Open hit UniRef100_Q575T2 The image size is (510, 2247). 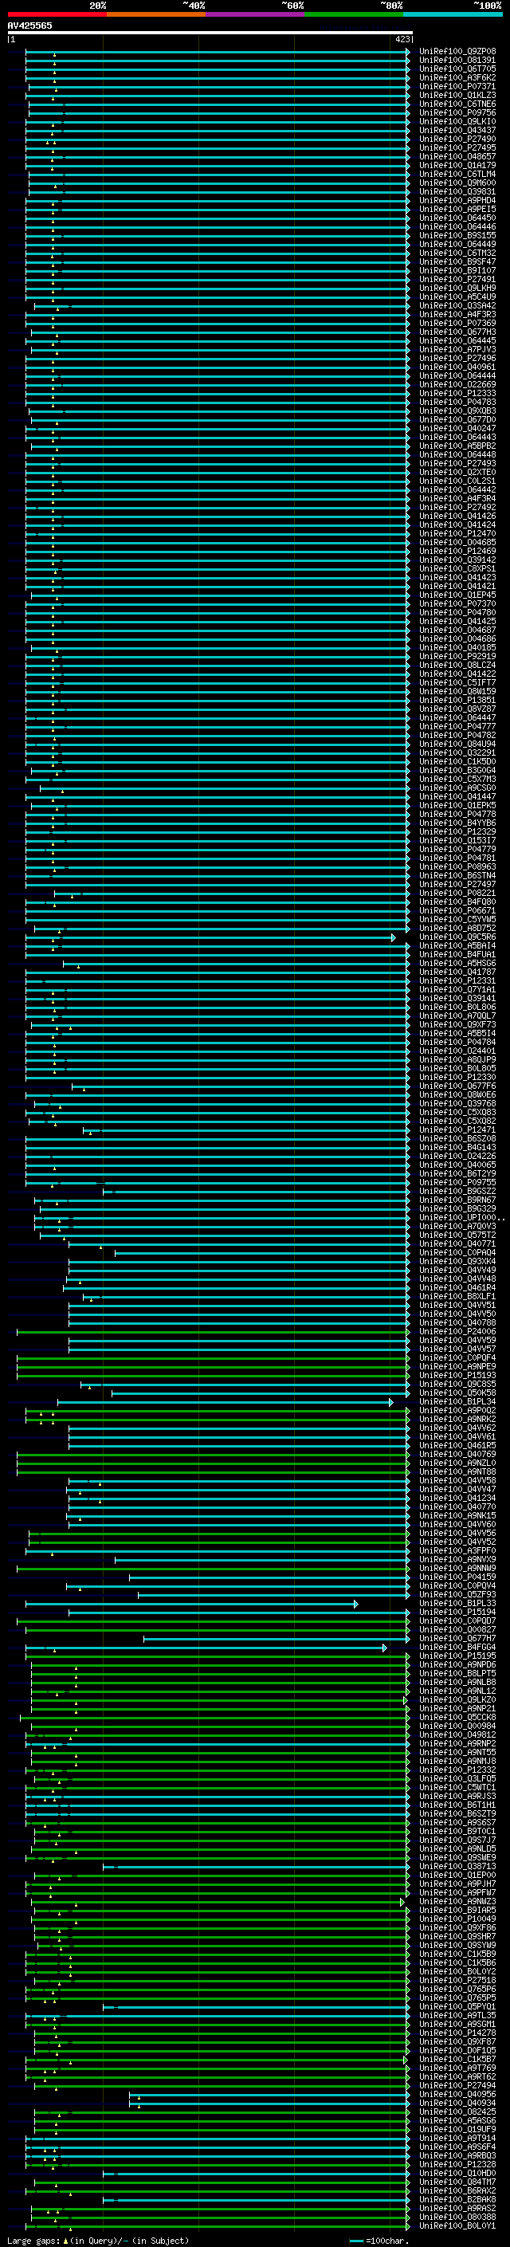(x=457, y=1235)
